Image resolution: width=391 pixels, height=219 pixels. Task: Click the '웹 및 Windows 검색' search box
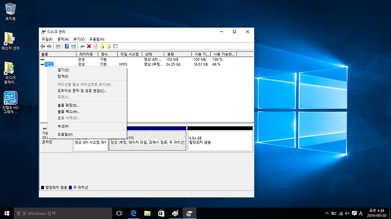[63, 213]
